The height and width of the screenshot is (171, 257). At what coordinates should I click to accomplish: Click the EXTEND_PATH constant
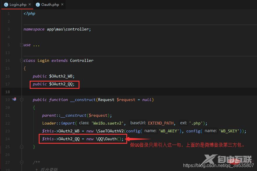[161, 123]
